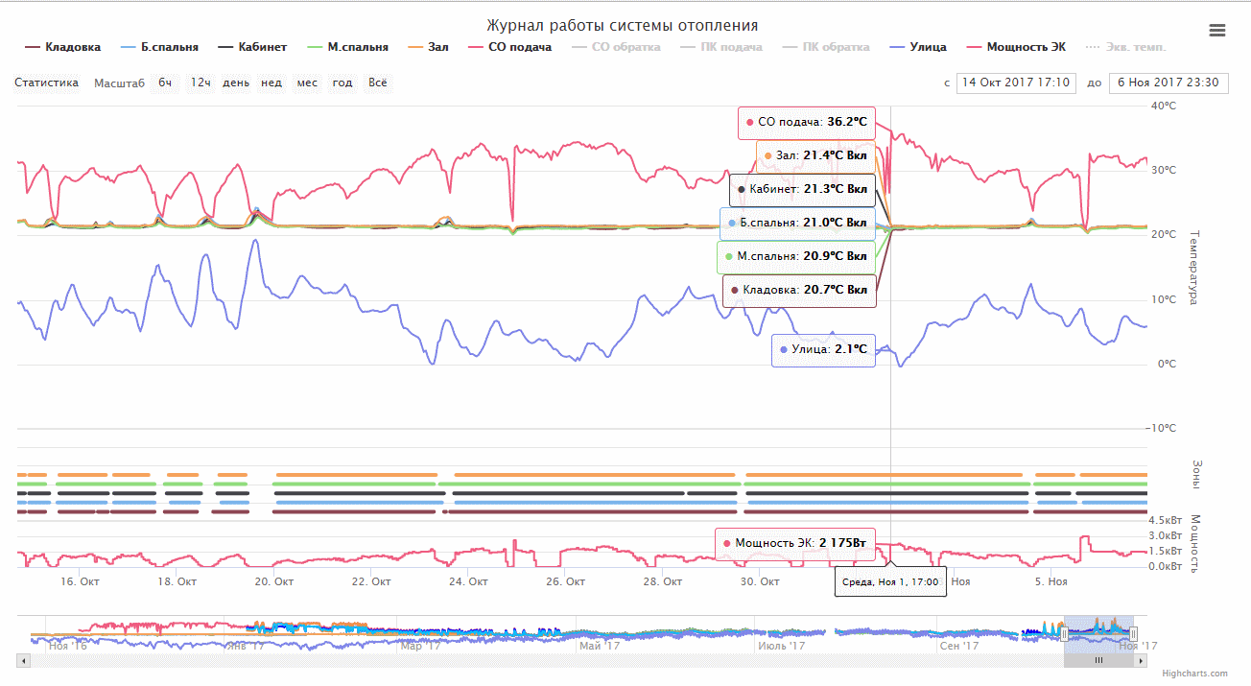Screen dimensions: 1251x686
Task: Edit the end date field
Action: 1168,83
